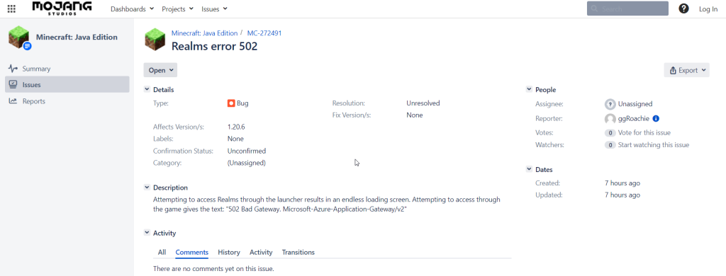Collapse the Activity section

(x=147, y=233)
